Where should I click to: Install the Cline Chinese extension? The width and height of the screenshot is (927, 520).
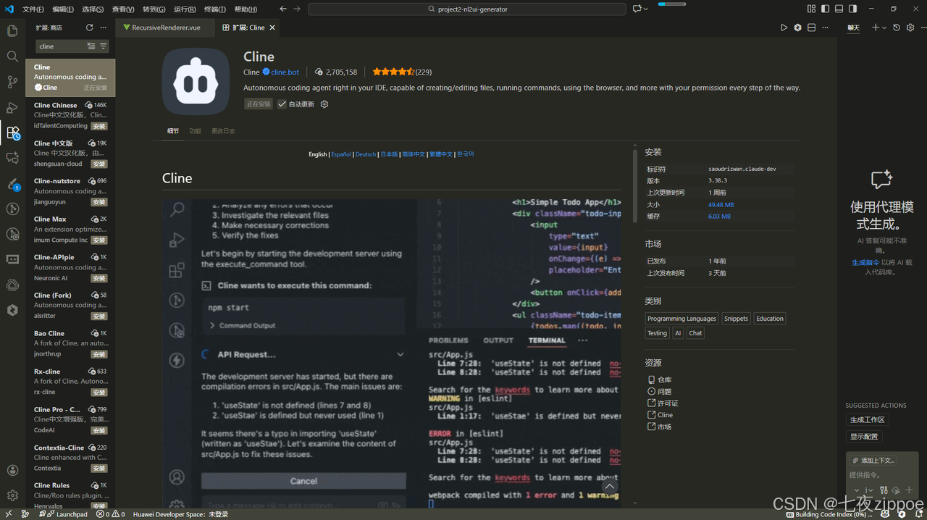(99, 126)
